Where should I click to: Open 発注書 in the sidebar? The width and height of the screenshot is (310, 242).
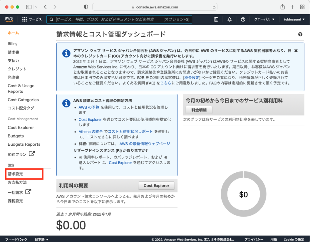click(x=13, y=77)
